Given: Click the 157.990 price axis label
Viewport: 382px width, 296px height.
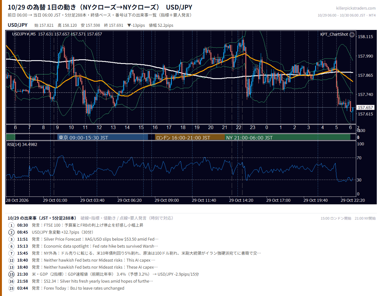Looking at the screenshot, I should tap(365, 56).
